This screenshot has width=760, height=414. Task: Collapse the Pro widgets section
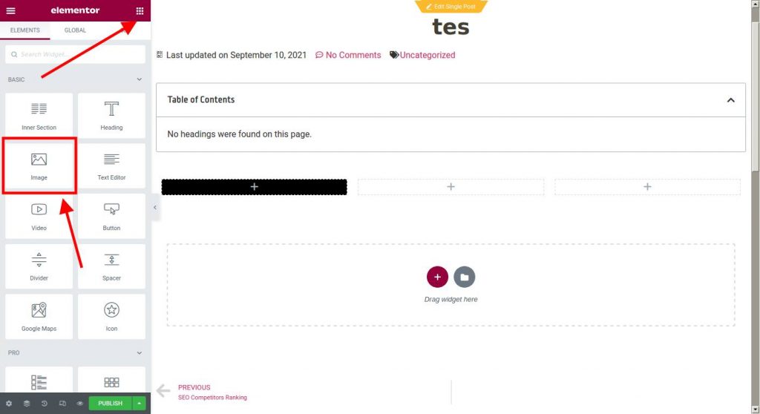pyautogui.click(x=139, y=353)
